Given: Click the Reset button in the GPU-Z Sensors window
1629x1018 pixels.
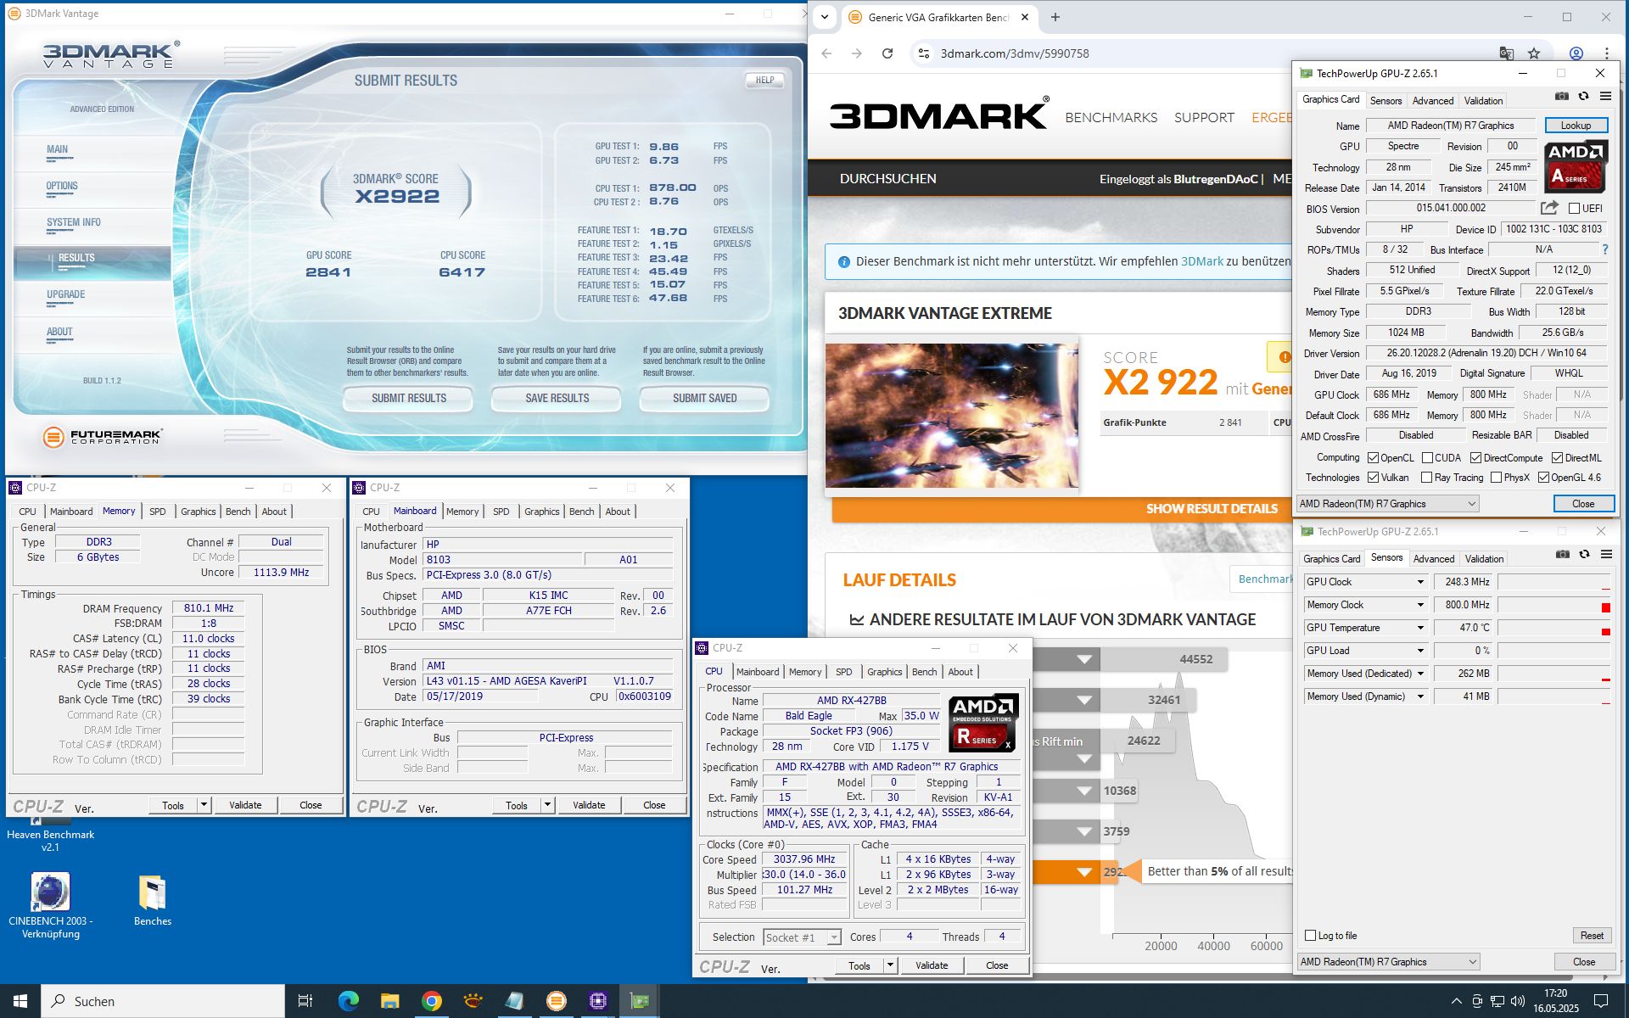Looking at the screenshot, I should click(1592, 936).
